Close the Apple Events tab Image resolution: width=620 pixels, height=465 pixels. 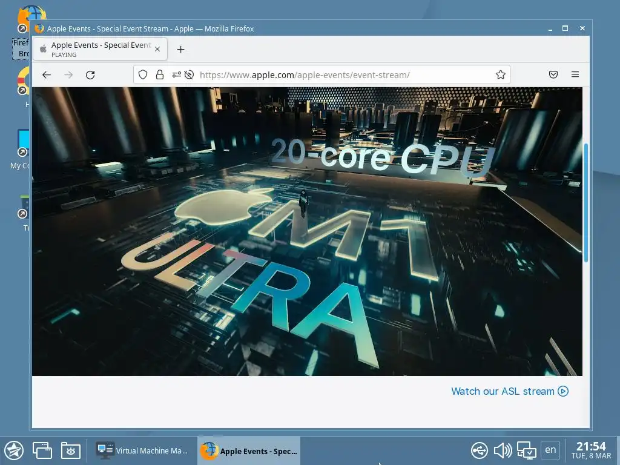pos(157,49)
